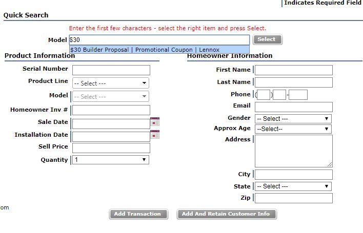Click Add And Retain Customer Info button
This screenshot has height=233, width=363.
pos(227,214)
